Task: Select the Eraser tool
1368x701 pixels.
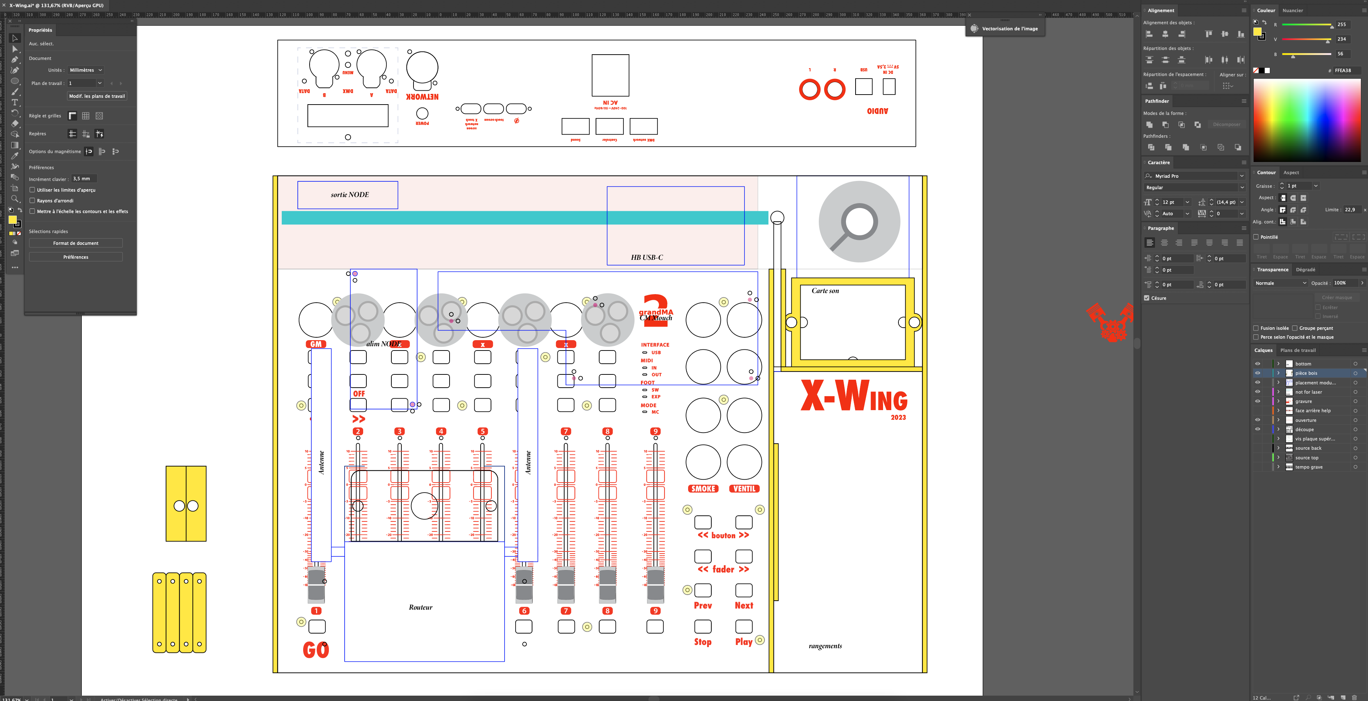Action: pyautogui.click(x=15, y=123)
